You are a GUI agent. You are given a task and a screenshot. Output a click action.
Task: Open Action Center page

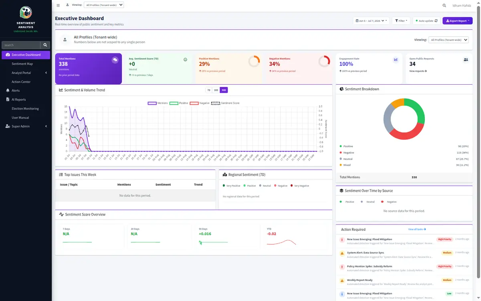[x=26, y=82]
